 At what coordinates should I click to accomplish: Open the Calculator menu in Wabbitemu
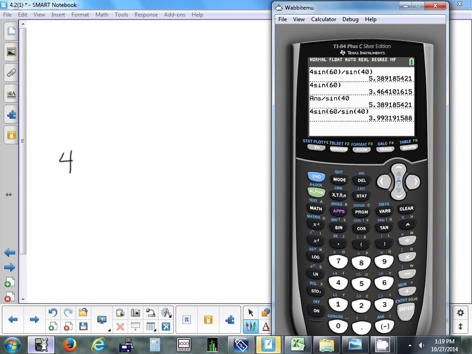(x=324, y=19)
